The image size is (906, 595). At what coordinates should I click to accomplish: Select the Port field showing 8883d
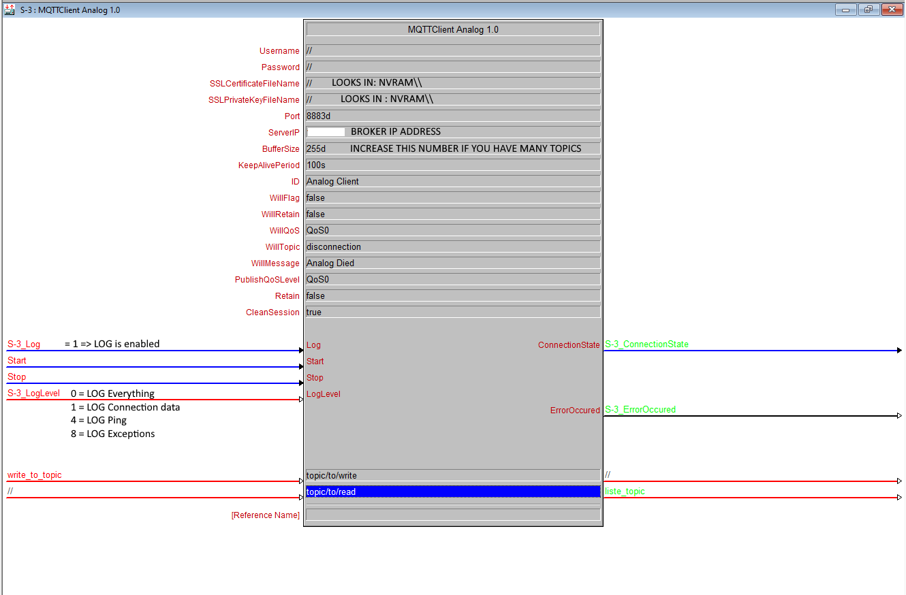click(x=453, y=116)
